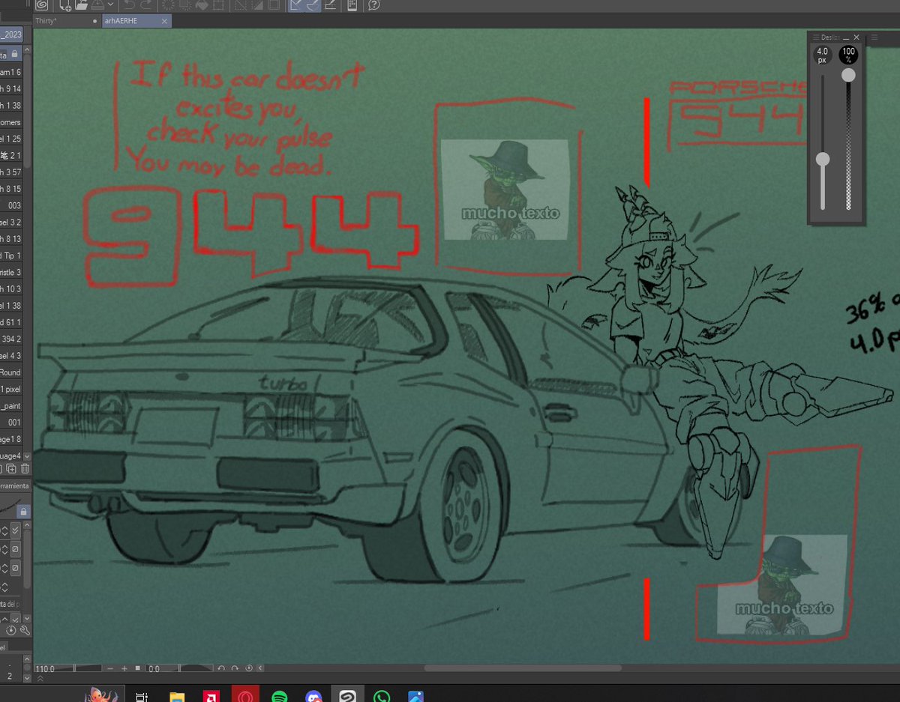Screen dimensions: 900x702
Task: Select the 'Round' sub tool entry
Action: pos(11,372)
